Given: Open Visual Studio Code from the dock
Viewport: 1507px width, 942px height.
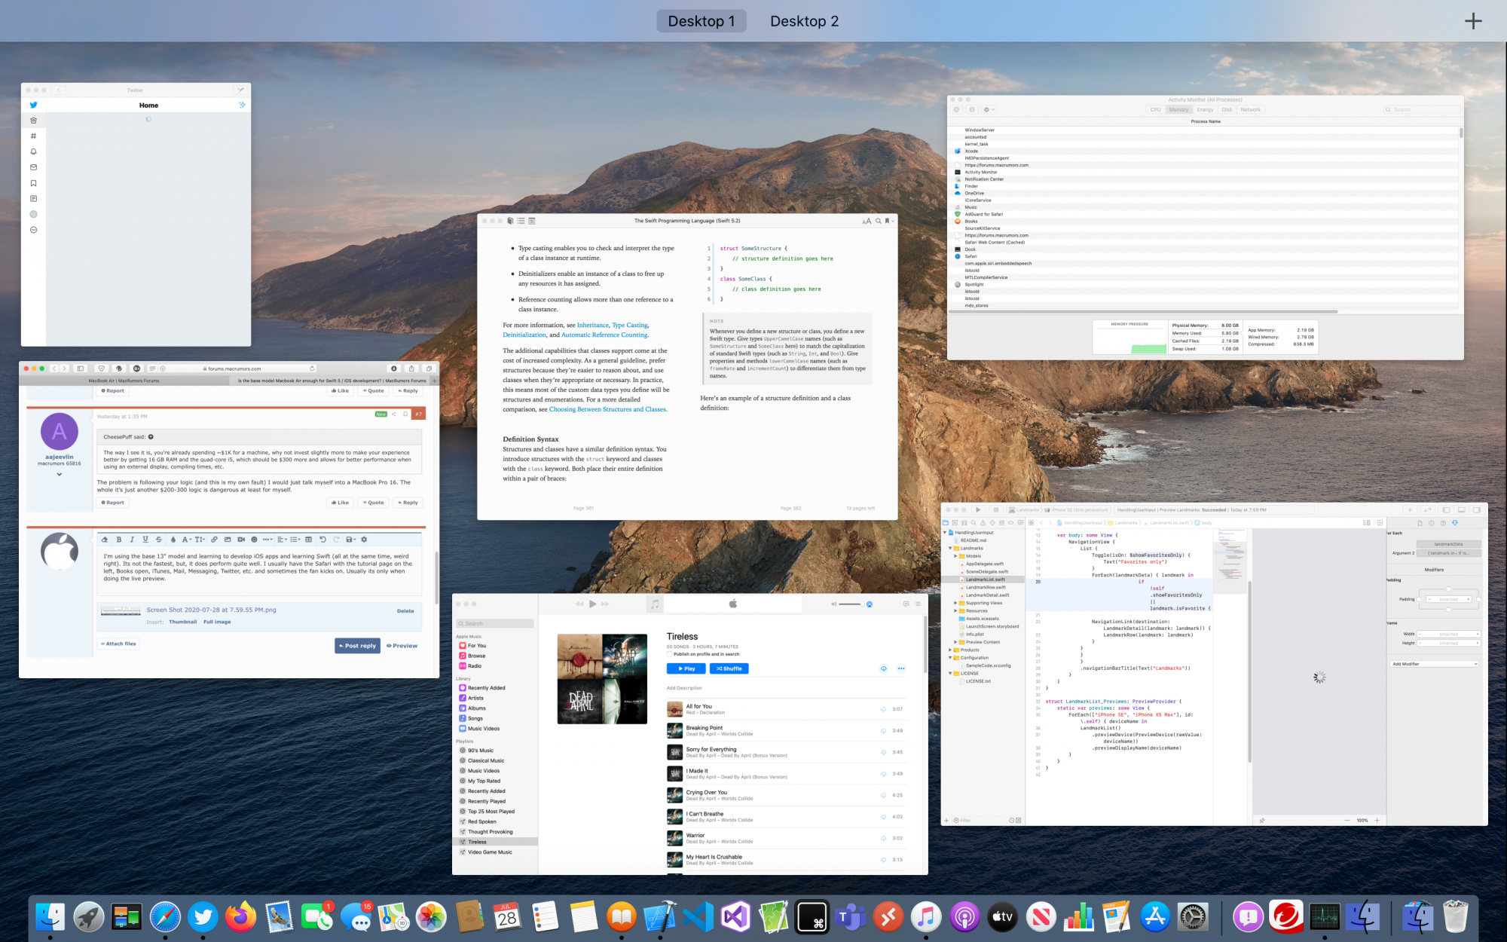Looking at the screenshot, I should point(698,917).
